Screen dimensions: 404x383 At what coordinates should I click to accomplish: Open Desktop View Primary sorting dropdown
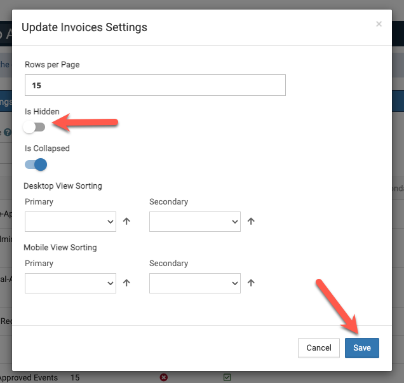pos(70,222)
